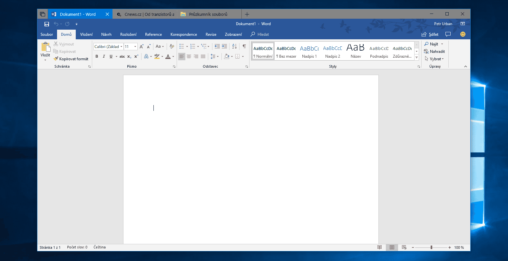Apply the Název style

tap(356, 51)
